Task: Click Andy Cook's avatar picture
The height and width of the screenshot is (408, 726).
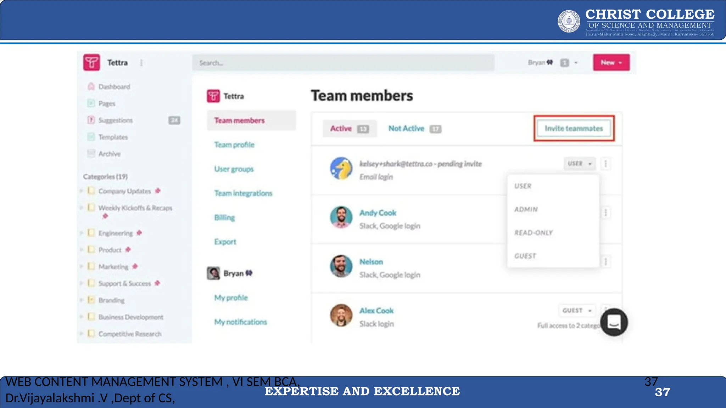Action: click(341, 217)
